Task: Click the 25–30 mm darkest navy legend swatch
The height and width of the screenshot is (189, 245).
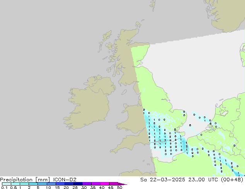Action: pos(78,184)
